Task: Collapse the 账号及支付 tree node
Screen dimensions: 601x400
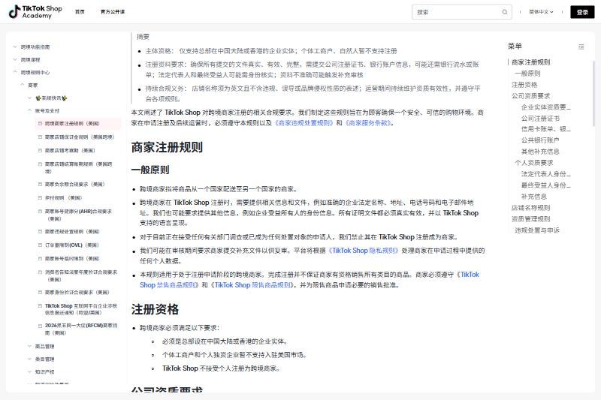Action: tap(29, 110)
